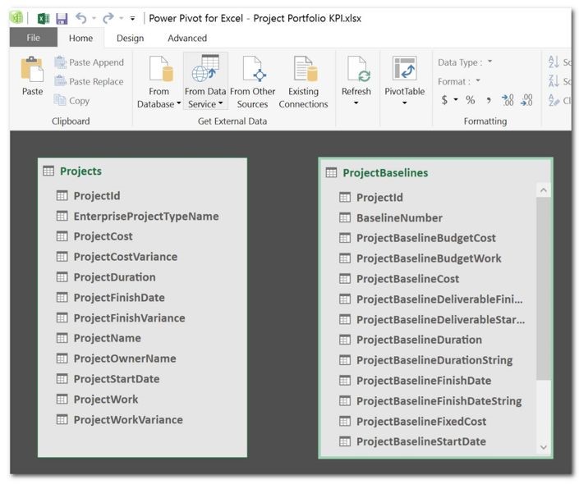Switch to the Home tab

[80, 38]
